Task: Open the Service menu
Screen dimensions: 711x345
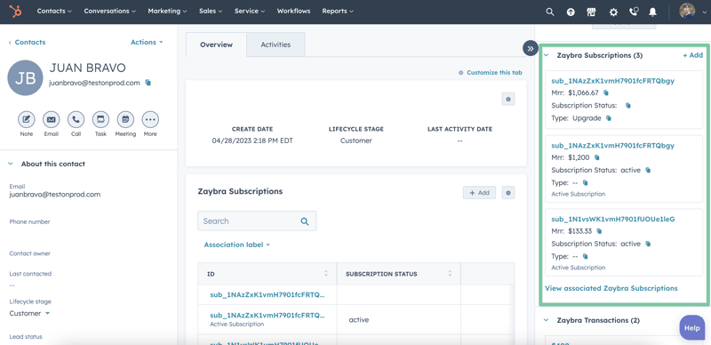Action: 250,11
